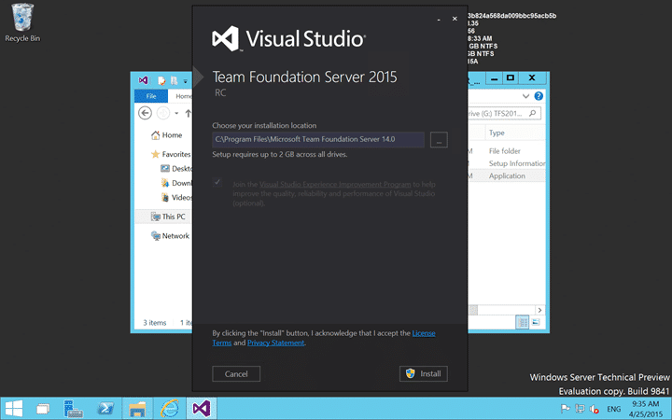
Task: Open File Explorer from the taskbar
Action: coord(137,409)
